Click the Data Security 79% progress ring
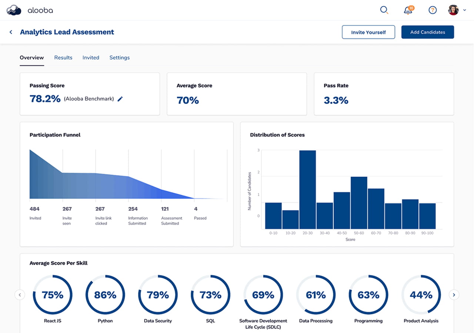474x333 pixels. [x=158, y=295]
